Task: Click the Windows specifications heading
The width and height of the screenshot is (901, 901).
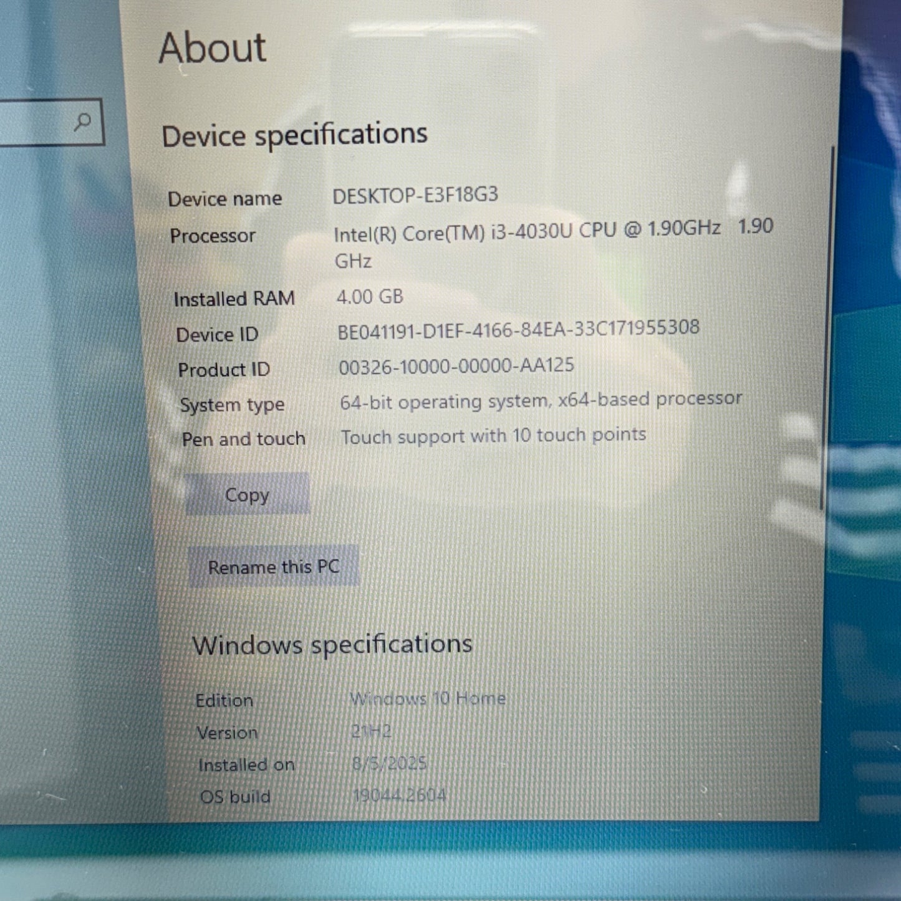Action: [x=332, y=644]
